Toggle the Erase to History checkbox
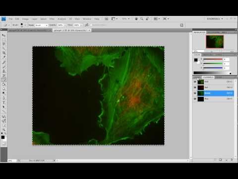Viewport: 238px width, 179px height. [x=91, y=25]
